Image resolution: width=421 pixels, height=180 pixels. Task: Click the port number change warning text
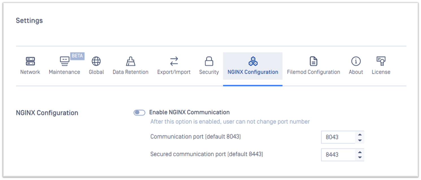(230, 122)
